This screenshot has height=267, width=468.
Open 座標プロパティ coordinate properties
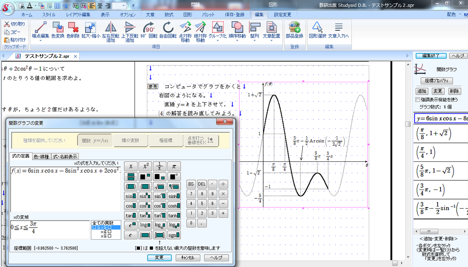coord(436,81)
